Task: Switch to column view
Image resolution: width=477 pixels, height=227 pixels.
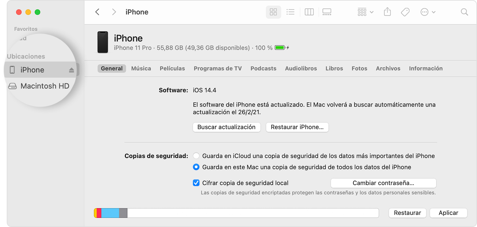Action: (309, 12)
